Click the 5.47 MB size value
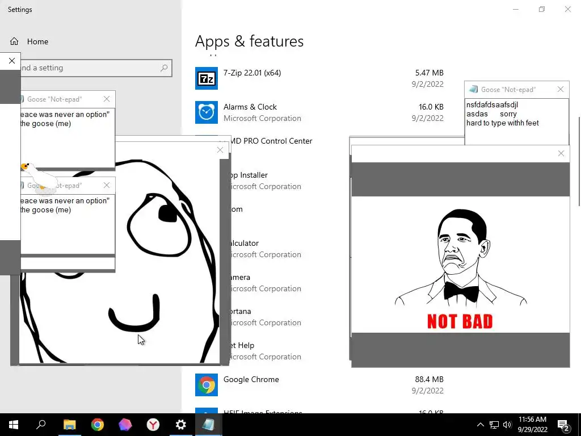 click(x=429, y=73)
